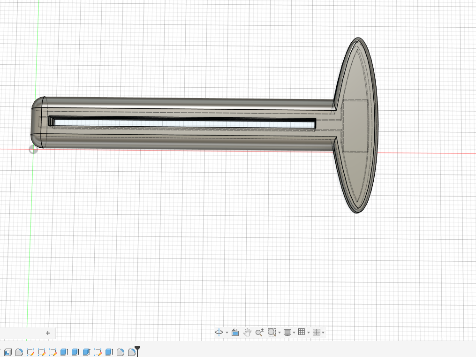
Task: Click the Viewports layout icon
Action: 317,332
